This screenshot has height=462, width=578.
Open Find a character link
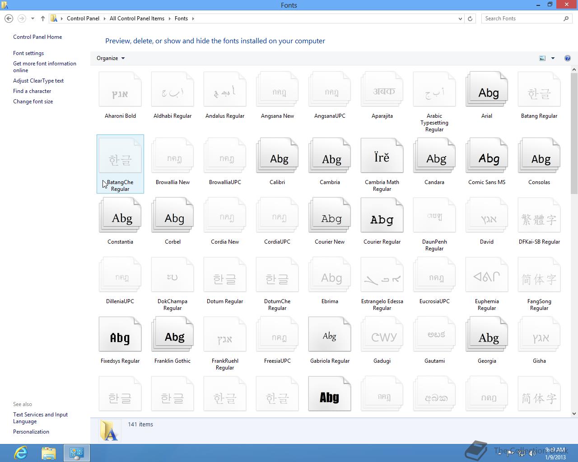32,91
